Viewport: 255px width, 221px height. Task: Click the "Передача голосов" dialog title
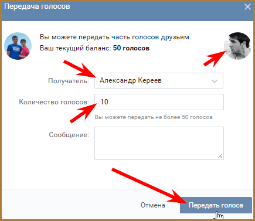coord(37,6)
